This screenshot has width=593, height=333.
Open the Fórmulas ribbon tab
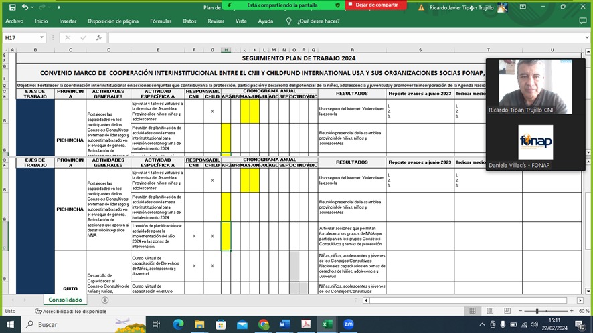click(x=161, y=21)
